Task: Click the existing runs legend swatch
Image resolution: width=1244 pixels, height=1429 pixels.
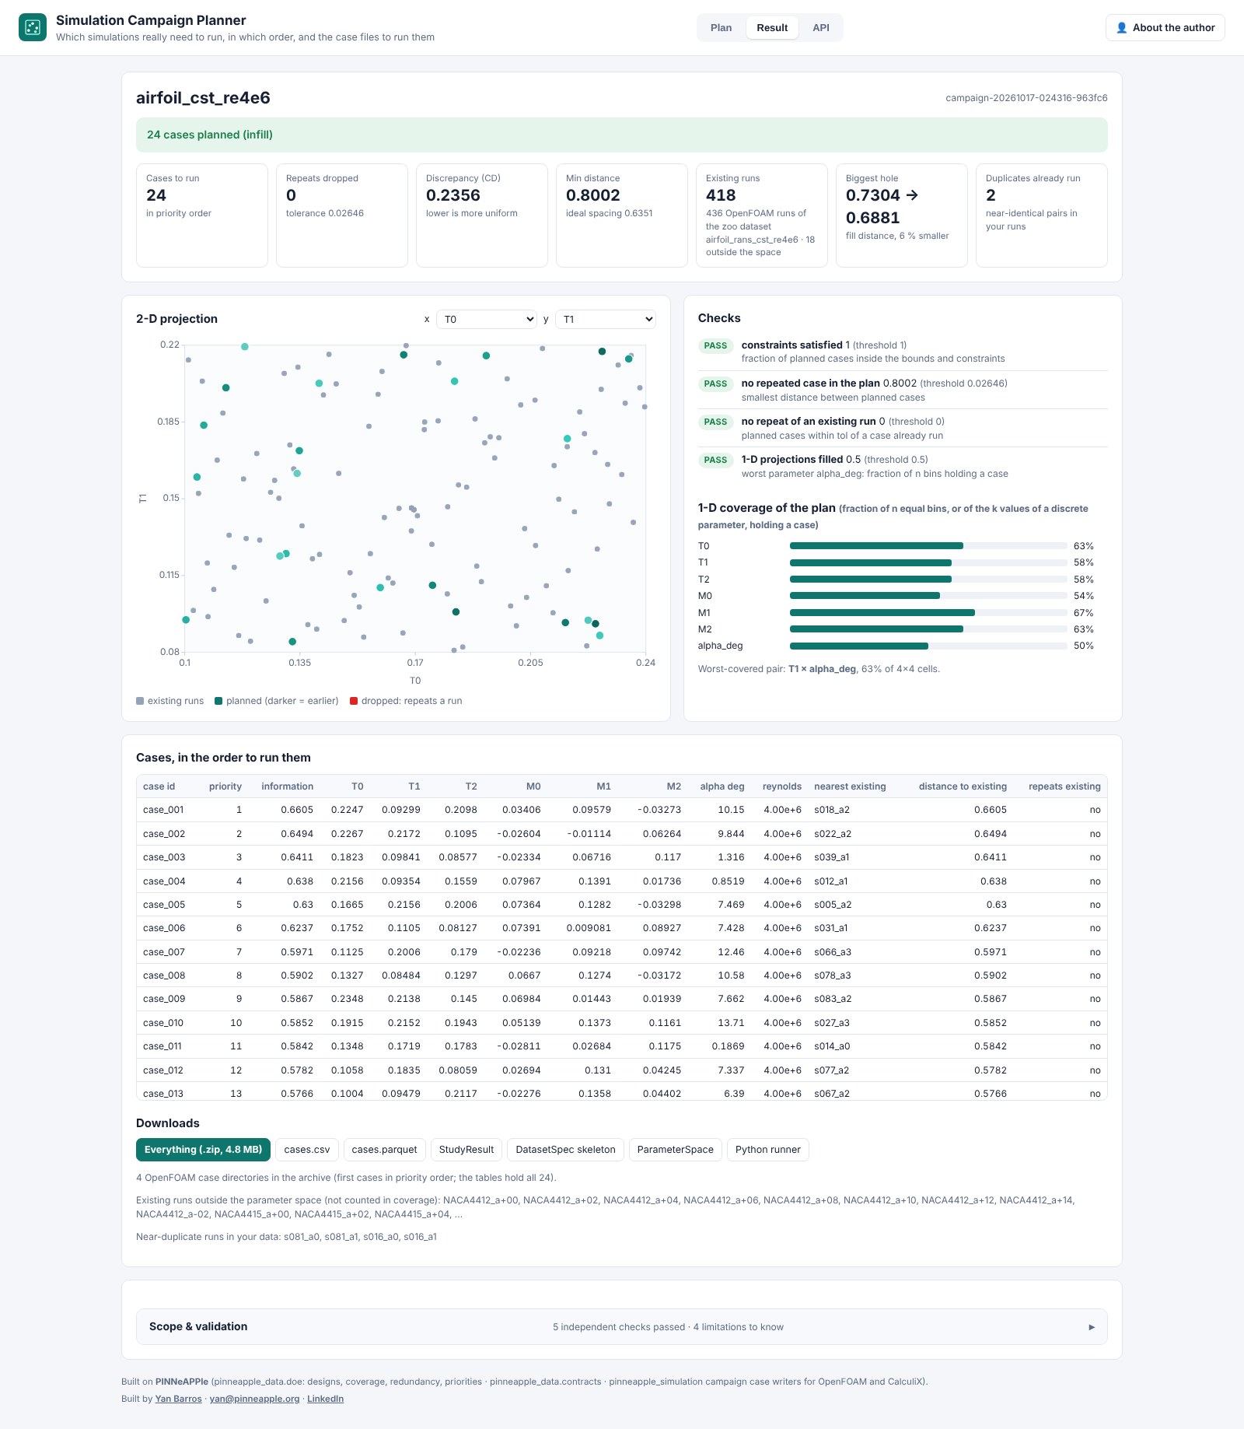Action: pyautogui.click(x=140, y=701)
